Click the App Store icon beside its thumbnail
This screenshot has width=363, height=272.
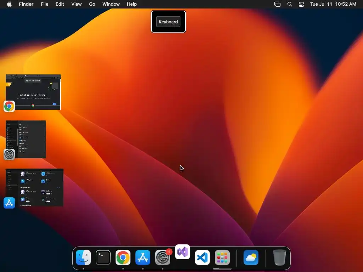pyautogui.click(x=9, y=203)
